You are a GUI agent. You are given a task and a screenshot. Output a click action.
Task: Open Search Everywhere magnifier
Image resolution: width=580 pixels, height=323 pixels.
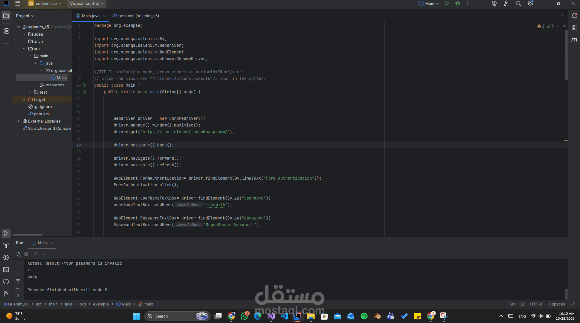coord(518,3)
